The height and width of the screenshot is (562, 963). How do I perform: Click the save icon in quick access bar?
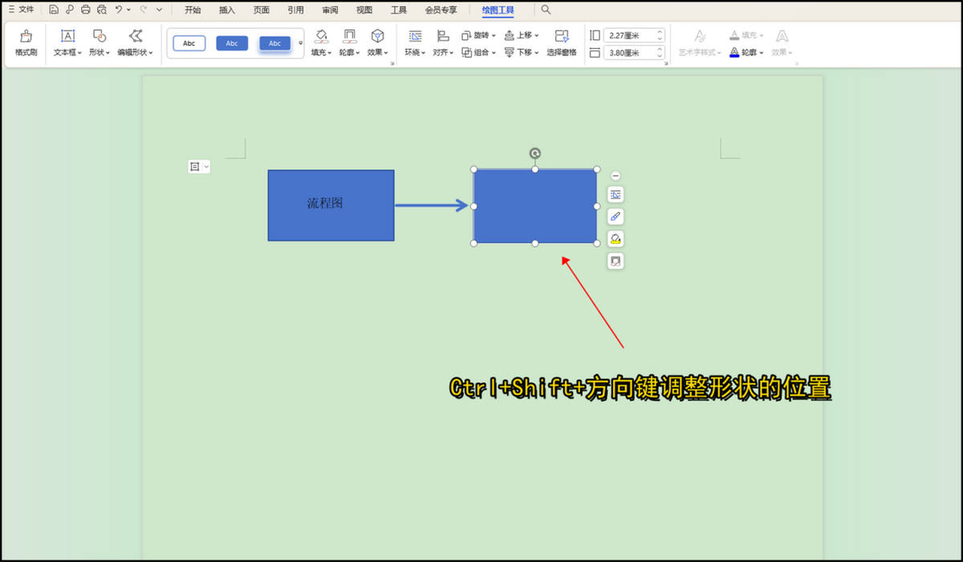coord(54,10)
